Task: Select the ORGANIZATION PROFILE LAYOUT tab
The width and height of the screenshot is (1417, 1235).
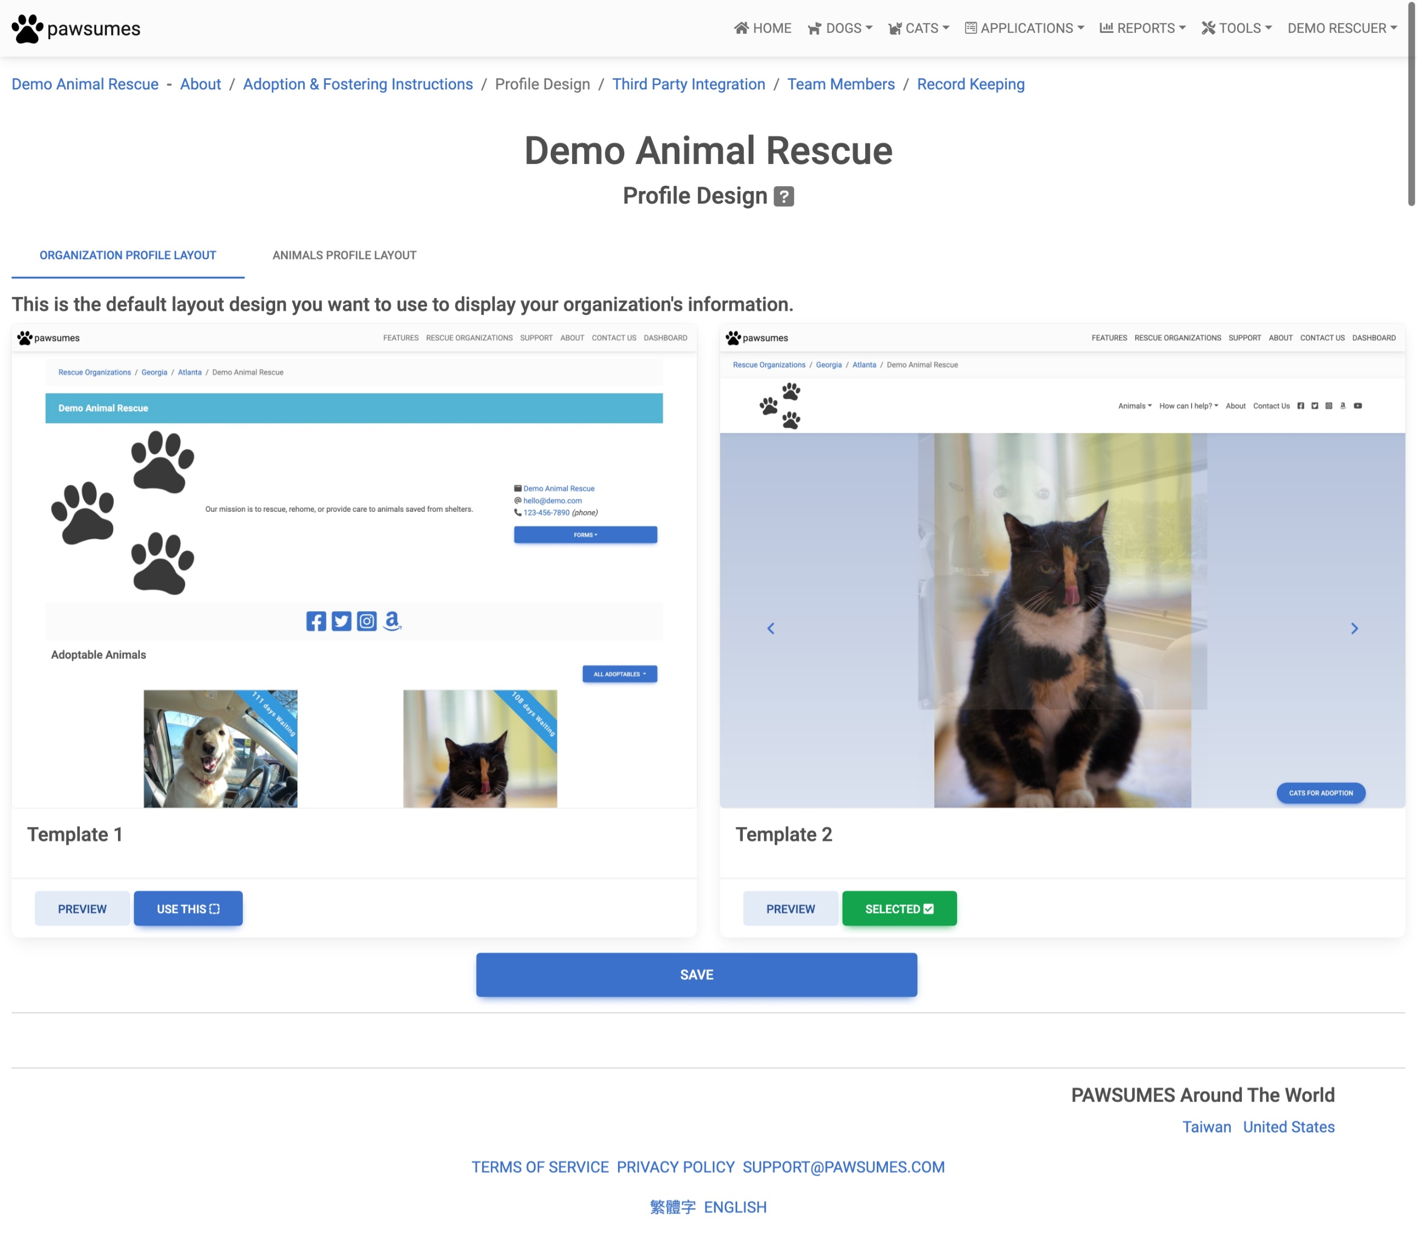Action: [128, 254]
